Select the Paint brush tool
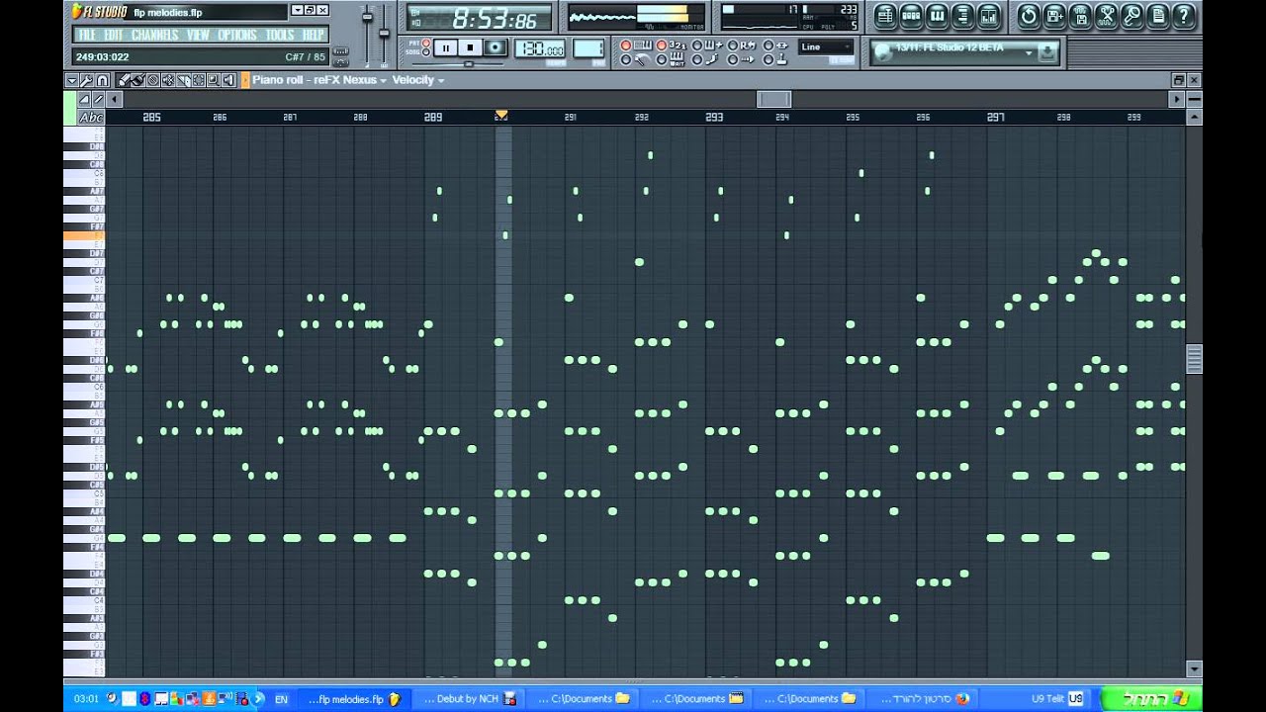 [138, 80]
